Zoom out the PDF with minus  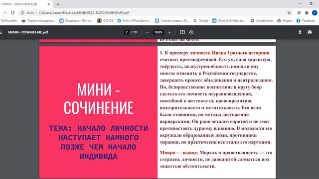point(148,32)
